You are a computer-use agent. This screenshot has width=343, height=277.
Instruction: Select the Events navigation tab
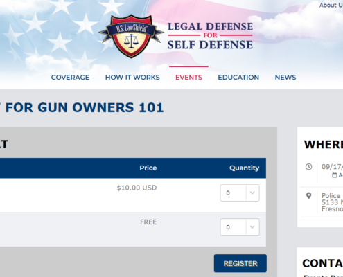(188, 78)
